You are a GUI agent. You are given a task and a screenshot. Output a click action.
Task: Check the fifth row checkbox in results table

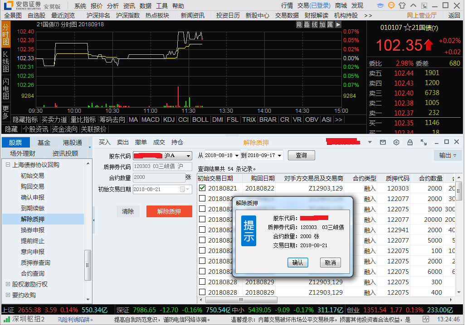tap(202, 229)
